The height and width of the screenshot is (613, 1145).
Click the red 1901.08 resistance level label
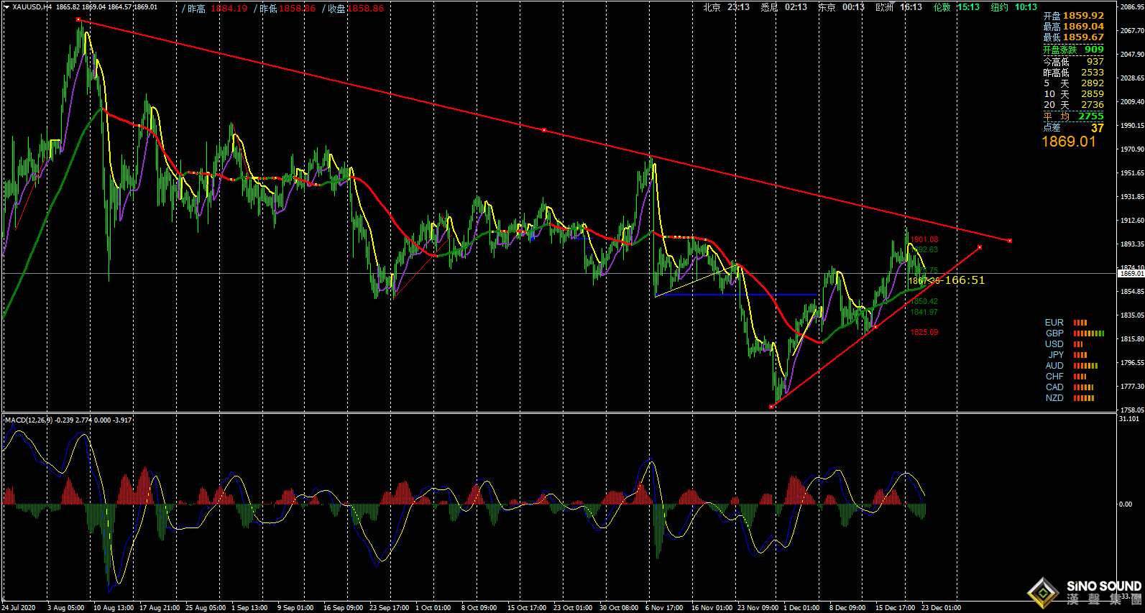click(x=924, y=240)
